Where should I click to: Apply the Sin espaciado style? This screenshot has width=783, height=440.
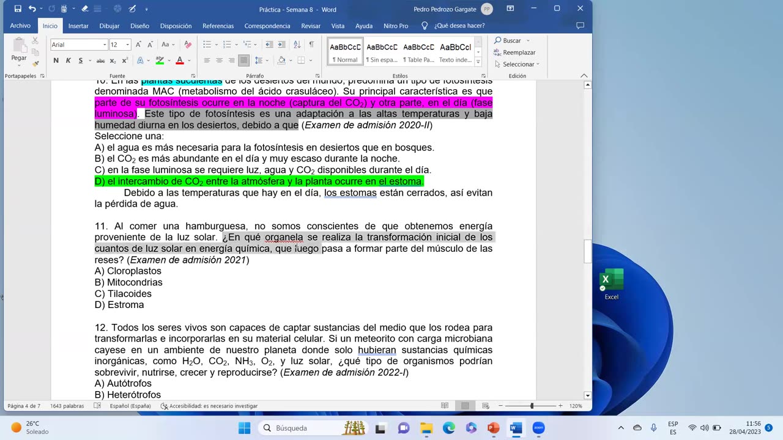pos(382,52)
